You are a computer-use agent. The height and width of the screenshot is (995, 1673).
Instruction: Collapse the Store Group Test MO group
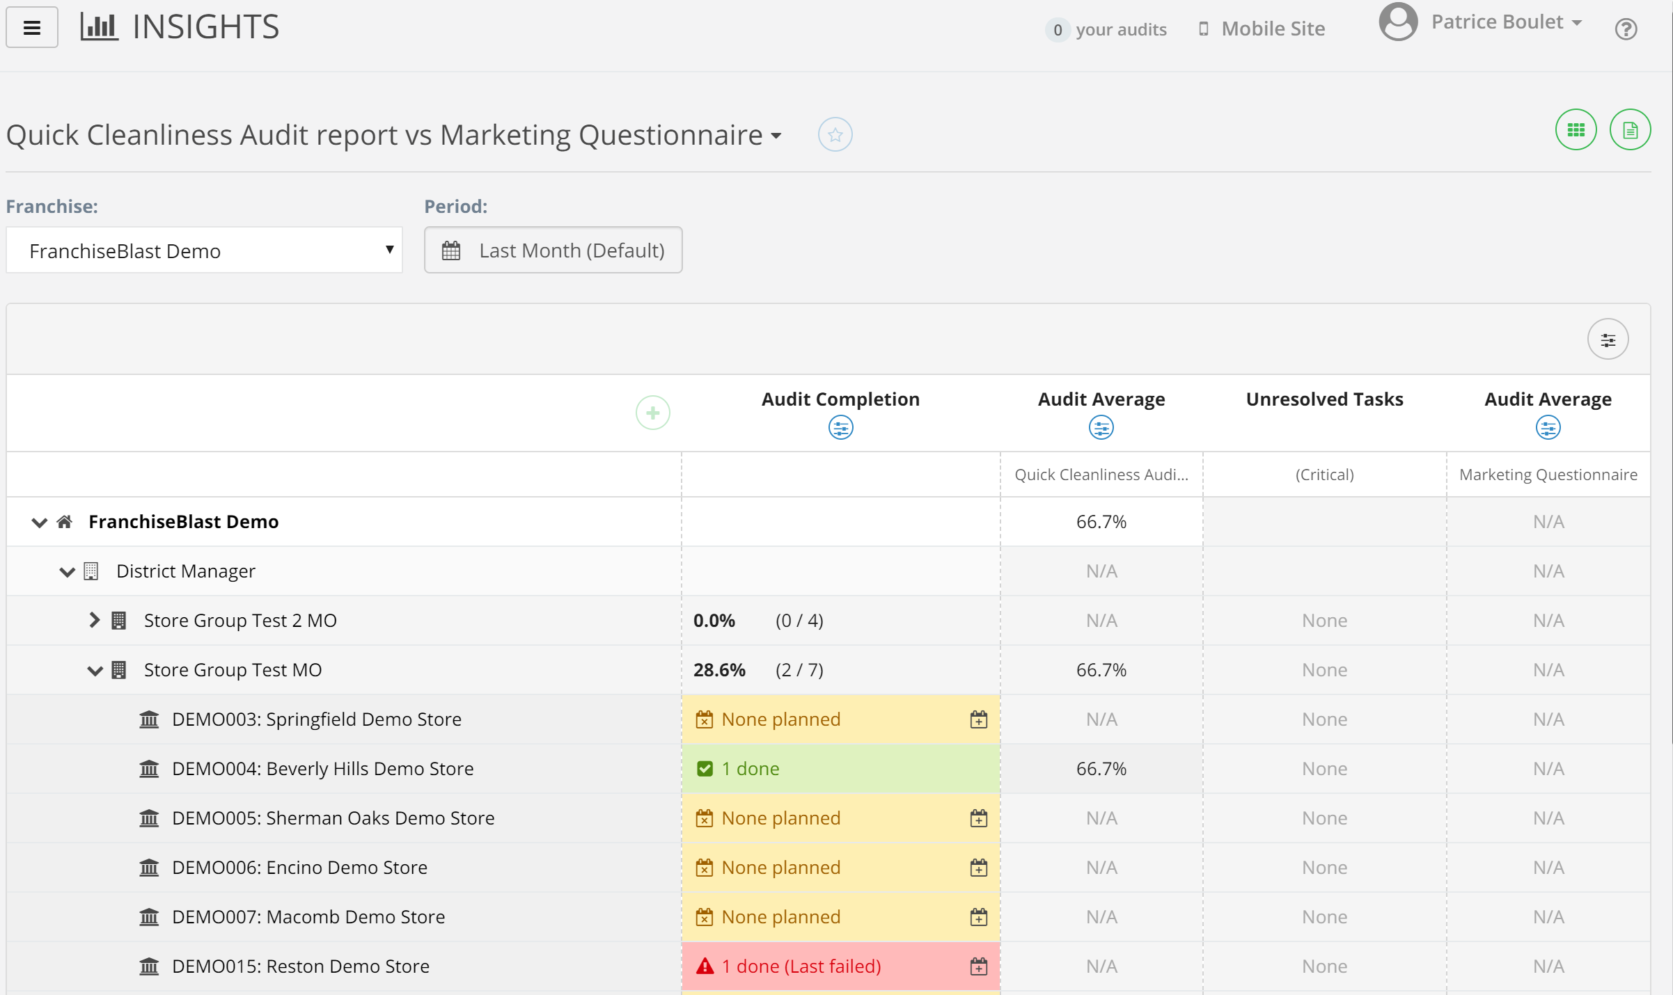95,671
